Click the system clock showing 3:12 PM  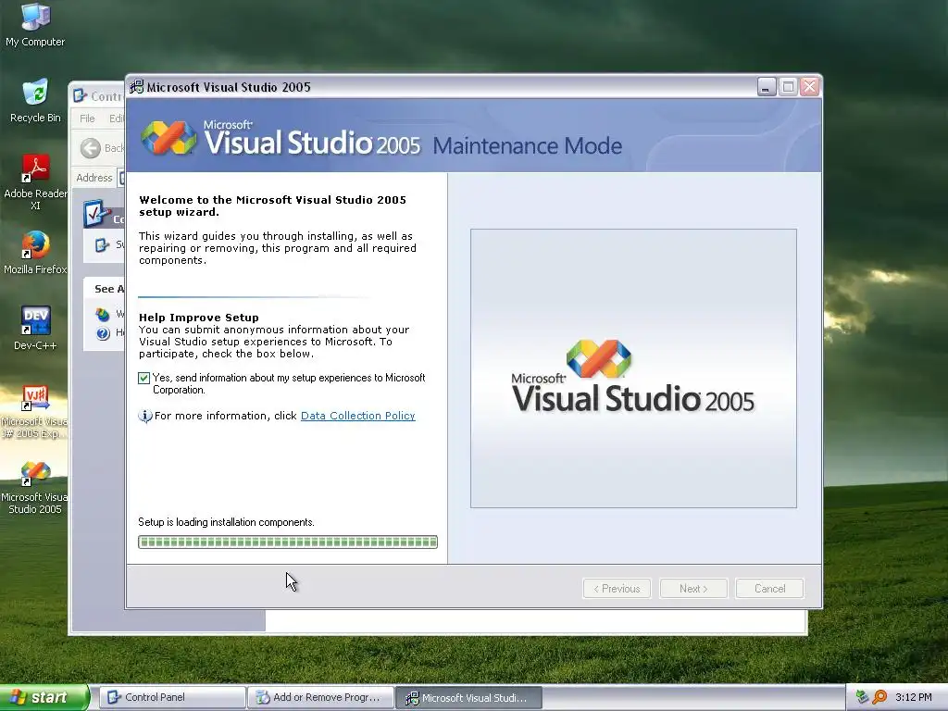click(914, 697)
